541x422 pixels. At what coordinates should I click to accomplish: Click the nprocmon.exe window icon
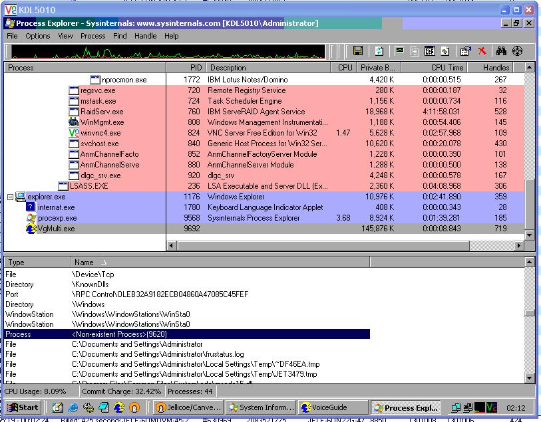point(95,80)
